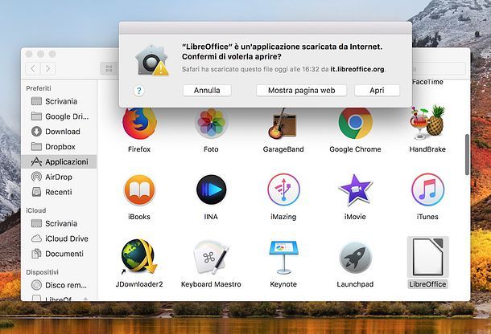
Task: Go back in Finder with left arrow
Action: (32, 68)
